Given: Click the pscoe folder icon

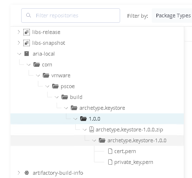Looking at the screenshot, I should click(x=55, y=86).
